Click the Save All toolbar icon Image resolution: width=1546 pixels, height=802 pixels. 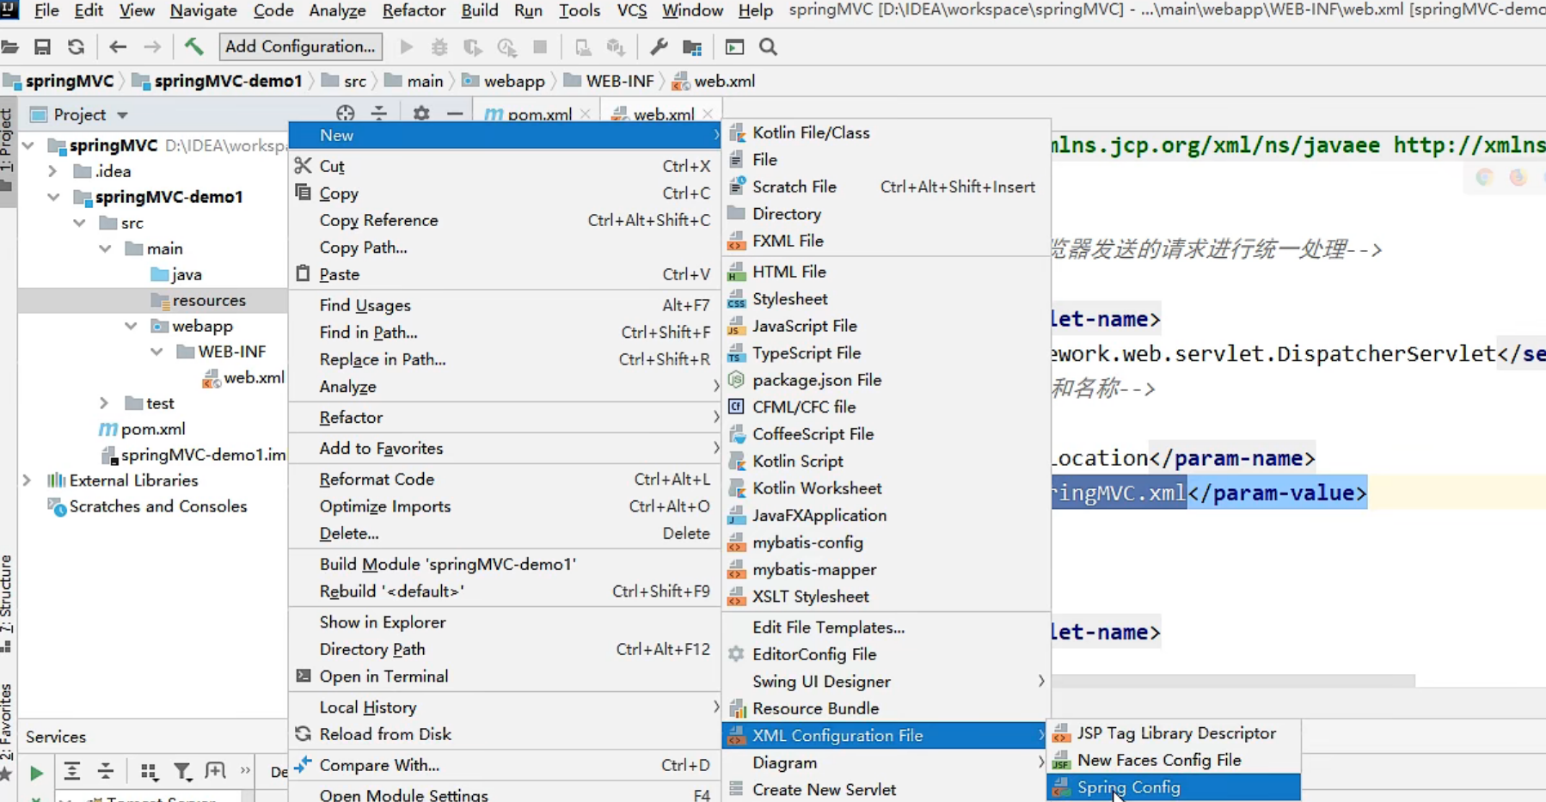[42, 47]
